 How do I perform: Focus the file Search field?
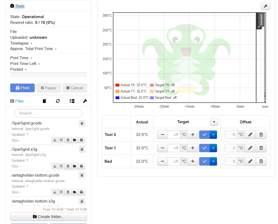pos(49,113)
